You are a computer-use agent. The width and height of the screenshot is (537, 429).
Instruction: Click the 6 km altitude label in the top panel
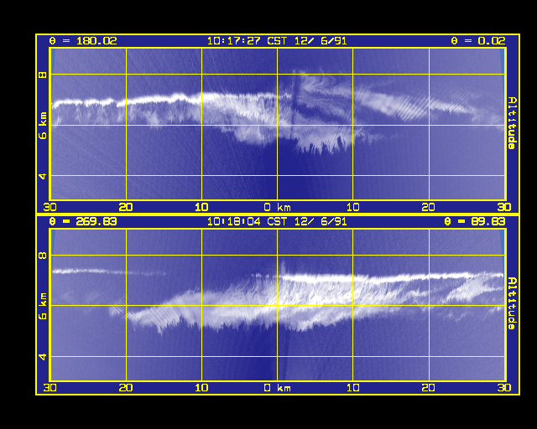43,125
